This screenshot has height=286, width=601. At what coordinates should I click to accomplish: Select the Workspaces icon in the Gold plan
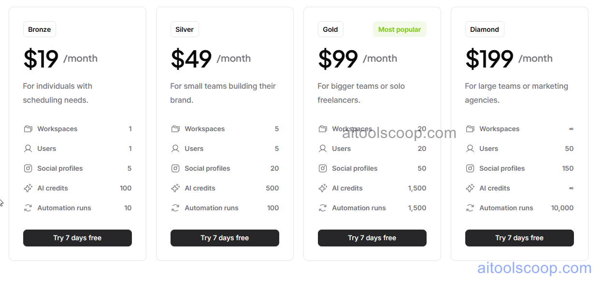(x=322, y=129)
